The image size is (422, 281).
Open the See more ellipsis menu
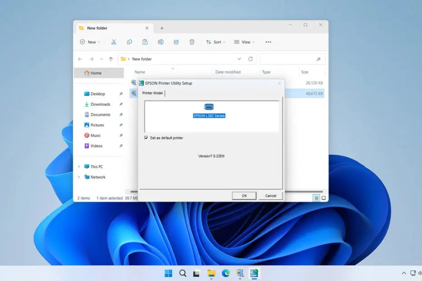click(268, 42)
